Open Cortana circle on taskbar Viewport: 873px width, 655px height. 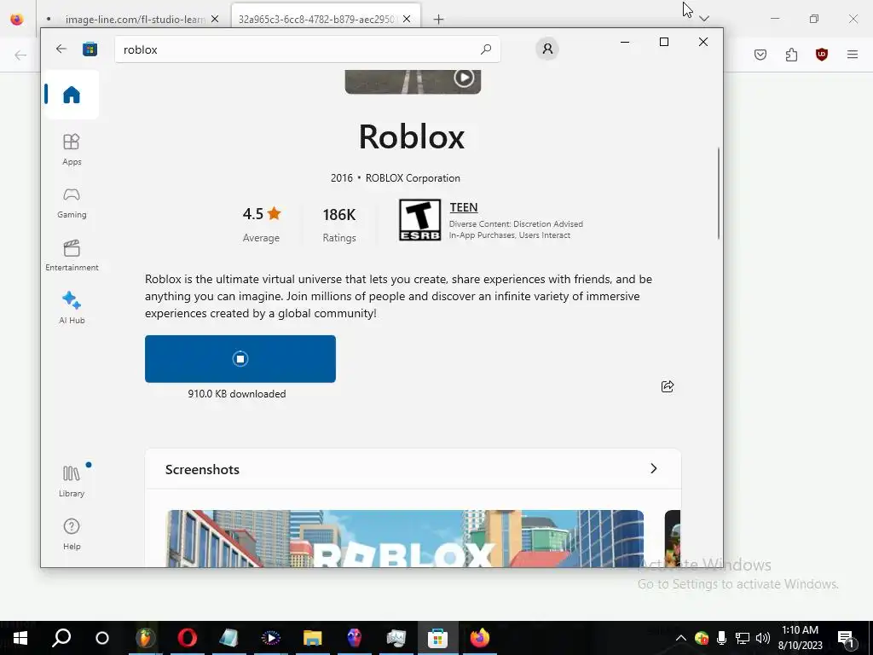[x=102, y=638]
